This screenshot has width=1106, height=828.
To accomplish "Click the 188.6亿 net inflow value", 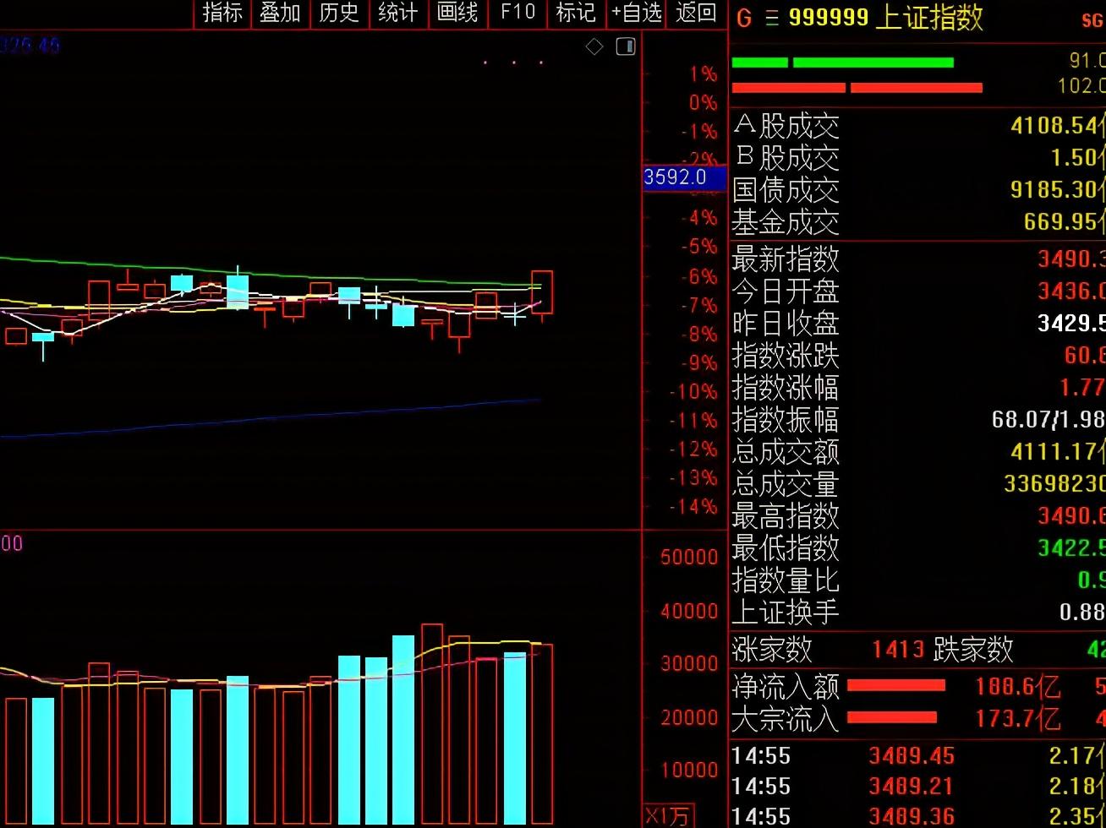I will point(1017,686).
